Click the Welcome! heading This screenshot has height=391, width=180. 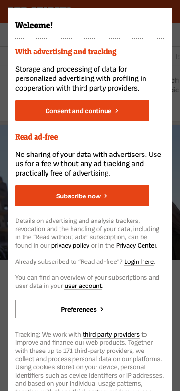click(34, 26)
